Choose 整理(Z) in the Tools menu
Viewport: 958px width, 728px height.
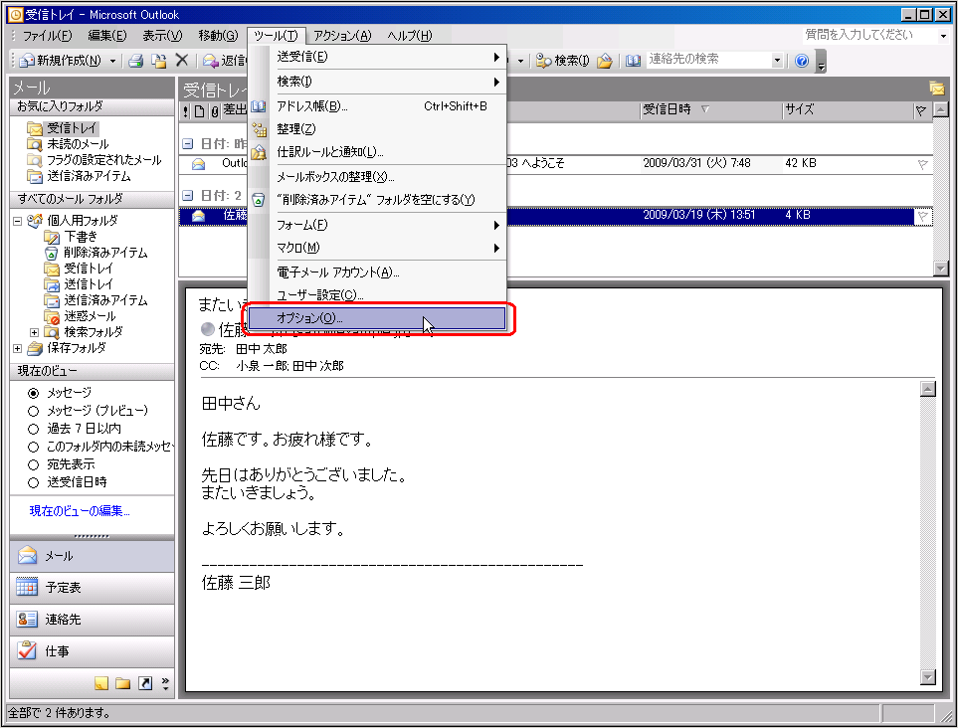[x=377, y=129]
